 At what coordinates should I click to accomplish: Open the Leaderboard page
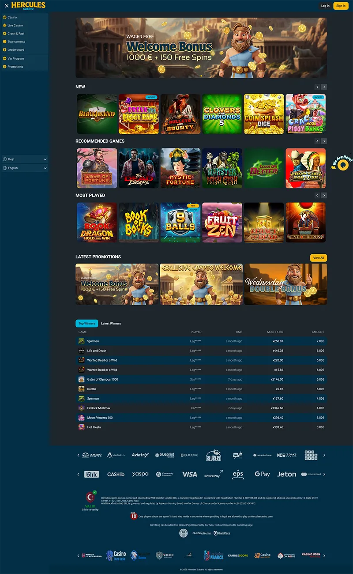(24, 50)
